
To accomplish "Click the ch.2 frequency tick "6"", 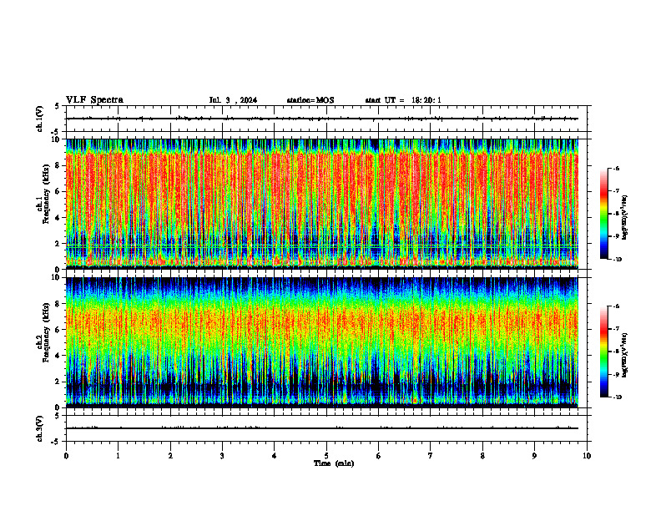I will tap(58, 330).
